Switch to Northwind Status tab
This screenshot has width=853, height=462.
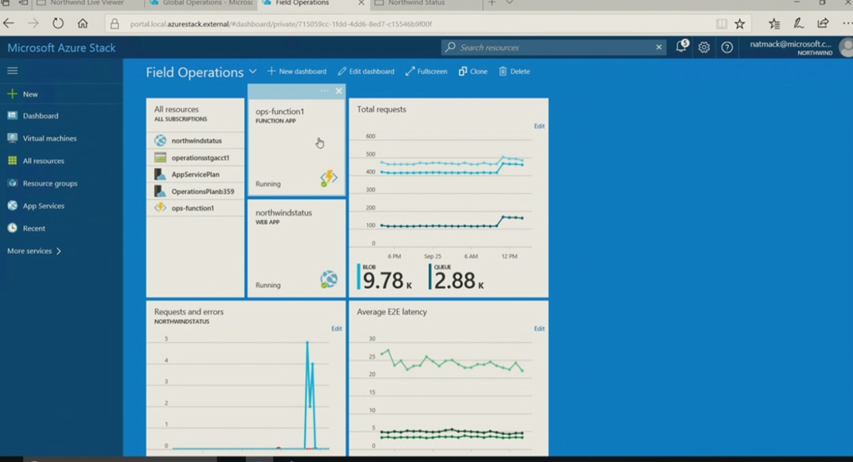pos(424,3)
